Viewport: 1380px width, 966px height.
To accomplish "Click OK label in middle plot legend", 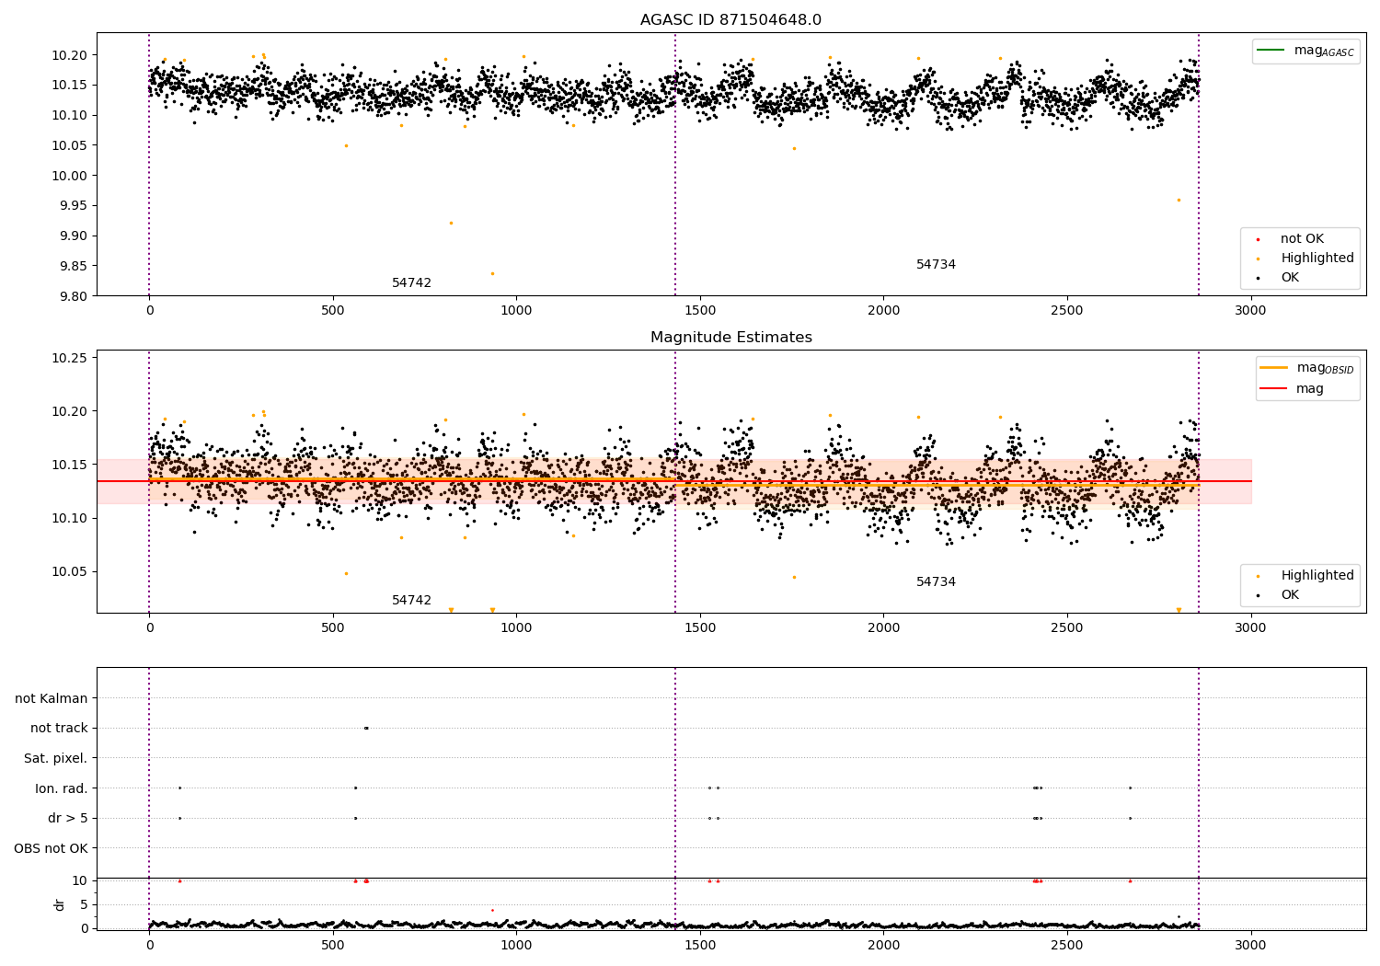I will [1290, 595].
